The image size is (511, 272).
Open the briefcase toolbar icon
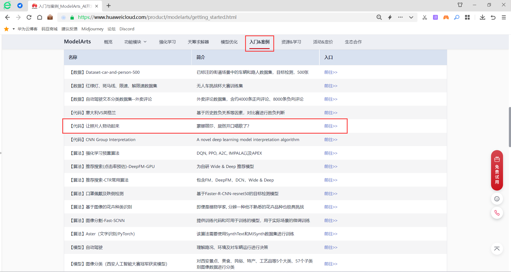coord(50,17)
